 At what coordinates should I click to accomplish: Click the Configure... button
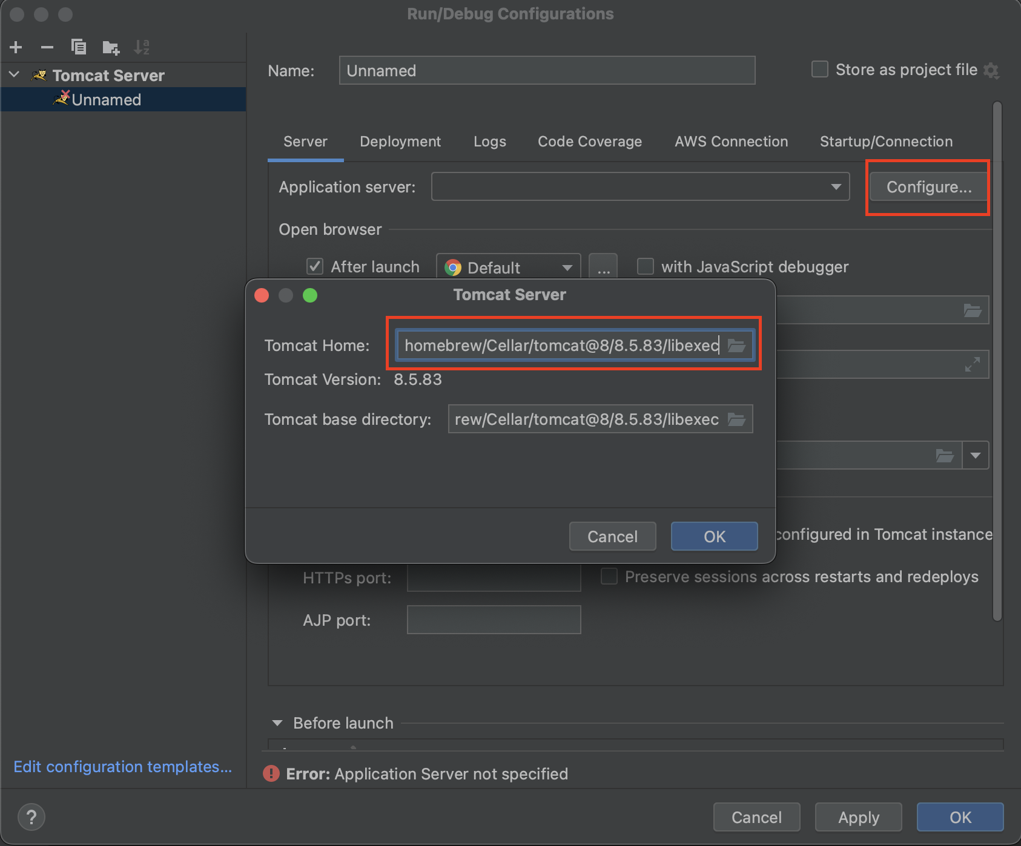click(929, 187)
